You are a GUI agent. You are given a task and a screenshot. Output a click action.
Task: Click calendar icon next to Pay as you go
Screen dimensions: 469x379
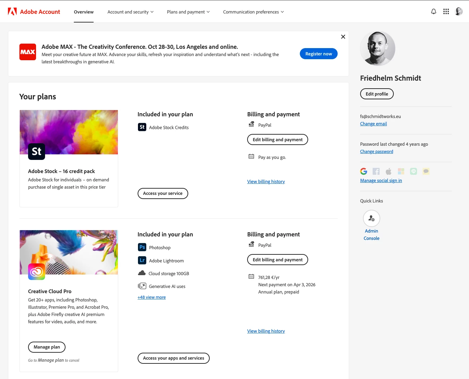251,156
